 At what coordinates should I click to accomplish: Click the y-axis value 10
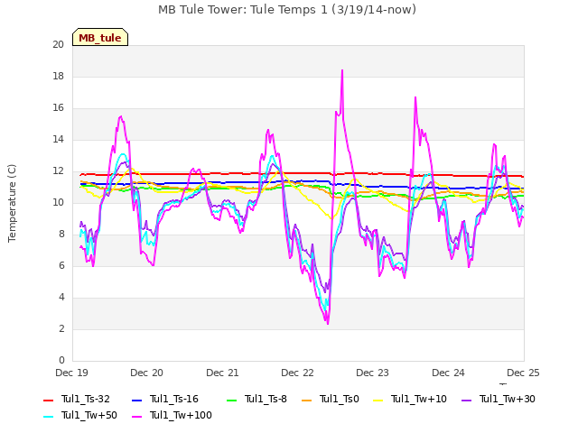click(x=58, y=202)
